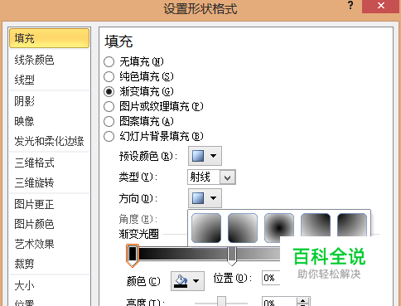The width and height of the screenshot is (401, 306).
Task: Choose 幻灯片背景填充 radio option
Action: point(109,136)
